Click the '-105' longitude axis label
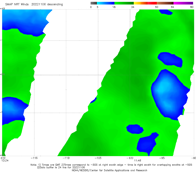Image resolution: width=196 pixels, height=172 pixels. 98,158
